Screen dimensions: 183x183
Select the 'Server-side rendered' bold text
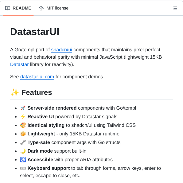tap(52, 108)
